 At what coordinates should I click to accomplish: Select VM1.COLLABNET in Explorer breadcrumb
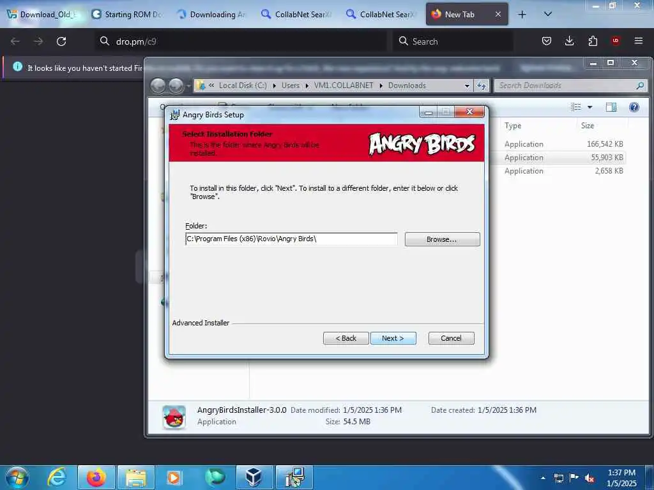[x=344, y=85]
